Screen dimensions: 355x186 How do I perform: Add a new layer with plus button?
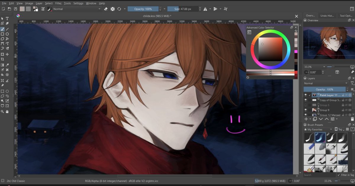click(x=306, y=119)
